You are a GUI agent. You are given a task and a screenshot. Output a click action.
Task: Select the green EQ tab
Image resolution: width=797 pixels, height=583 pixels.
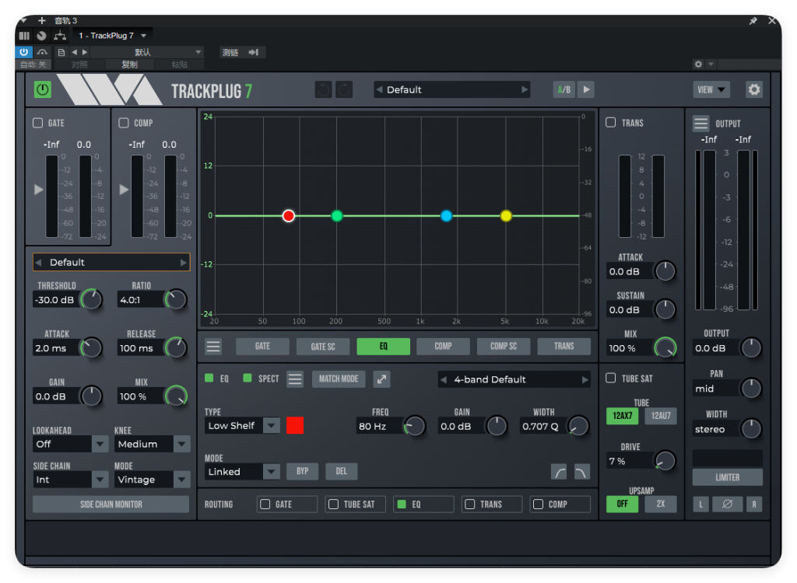[383, 347]
